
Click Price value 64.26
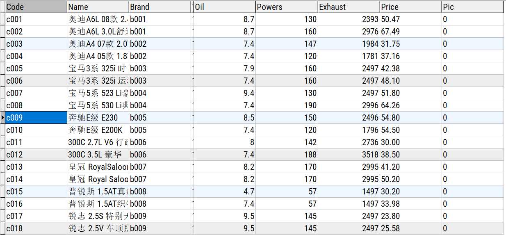411,105
